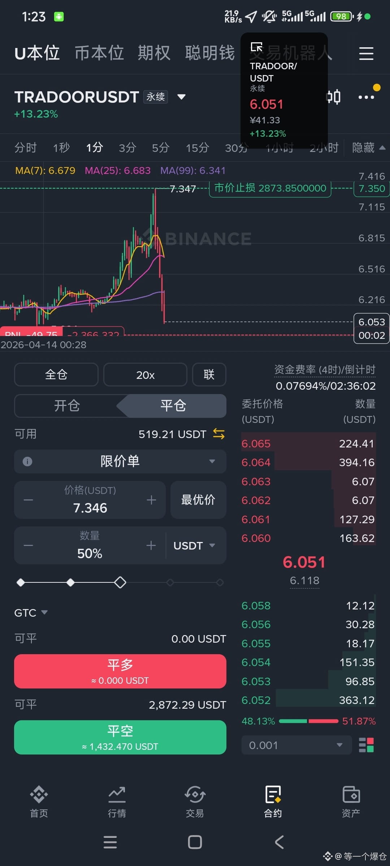Select 平仓 close position mode
Screen dimensions: 390x866
pos(173,406)
